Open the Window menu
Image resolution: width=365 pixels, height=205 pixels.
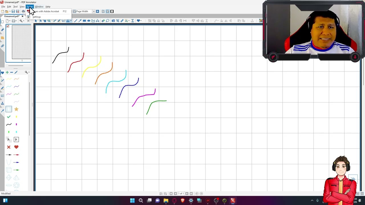[x=39, y=7]
